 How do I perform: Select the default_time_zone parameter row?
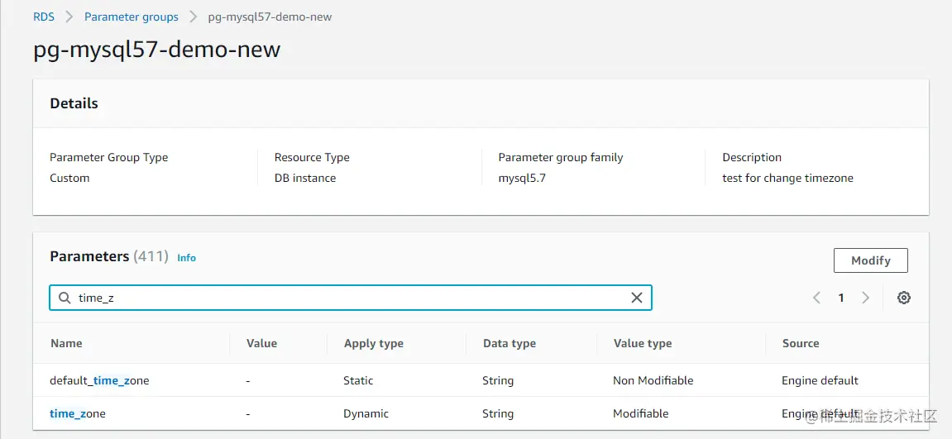pyautogui.click(x=99, y=380)
